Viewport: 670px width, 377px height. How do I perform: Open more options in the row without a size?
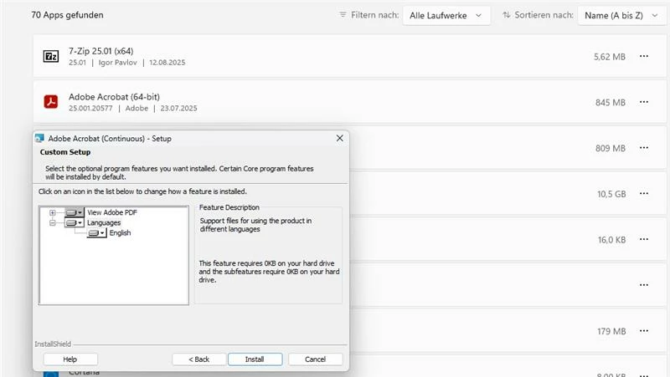coord(643,285)
